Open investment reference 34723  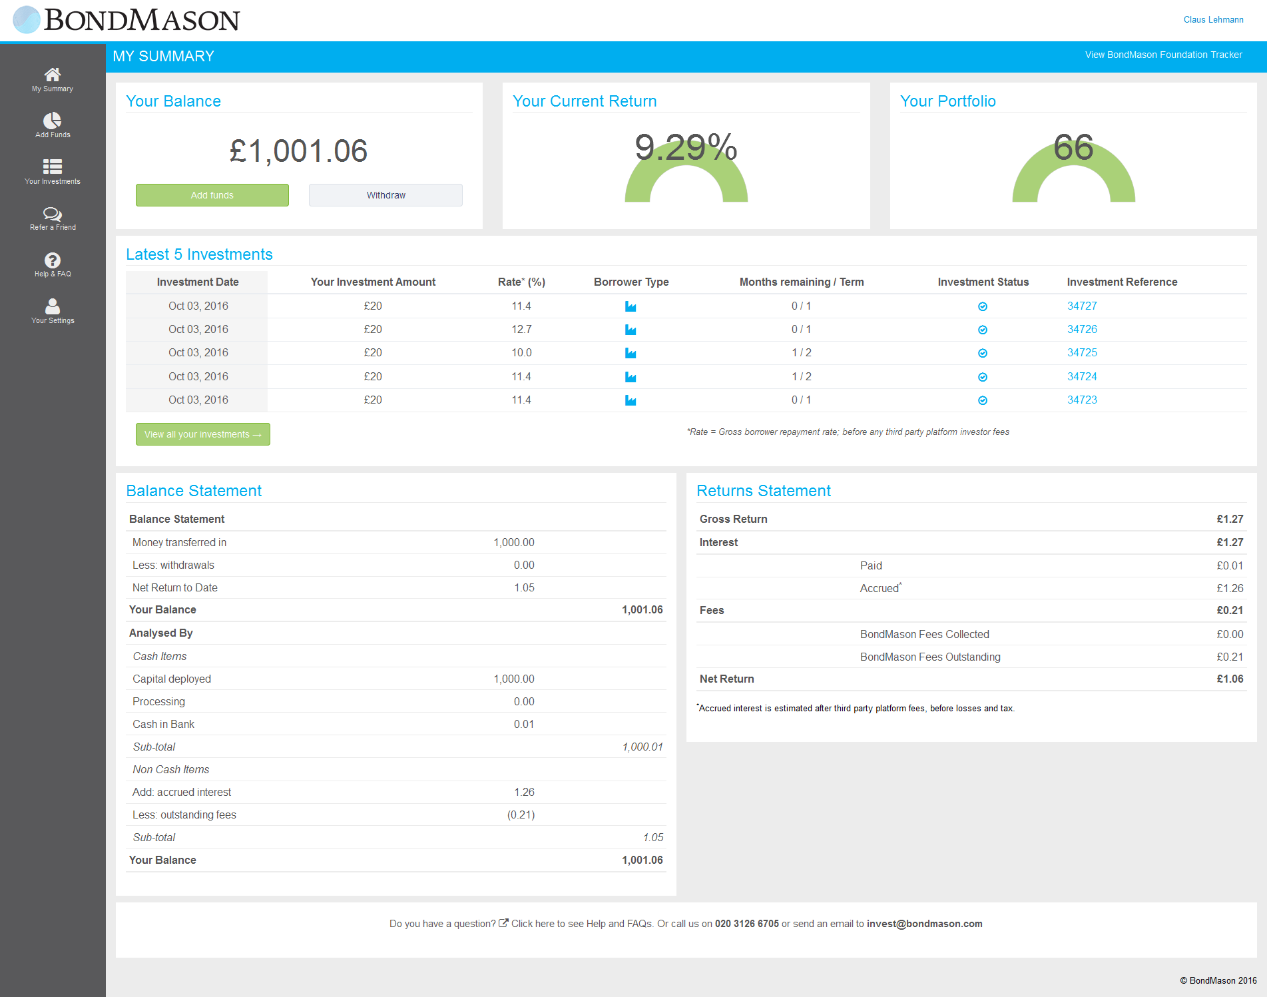coord(1082,400)
